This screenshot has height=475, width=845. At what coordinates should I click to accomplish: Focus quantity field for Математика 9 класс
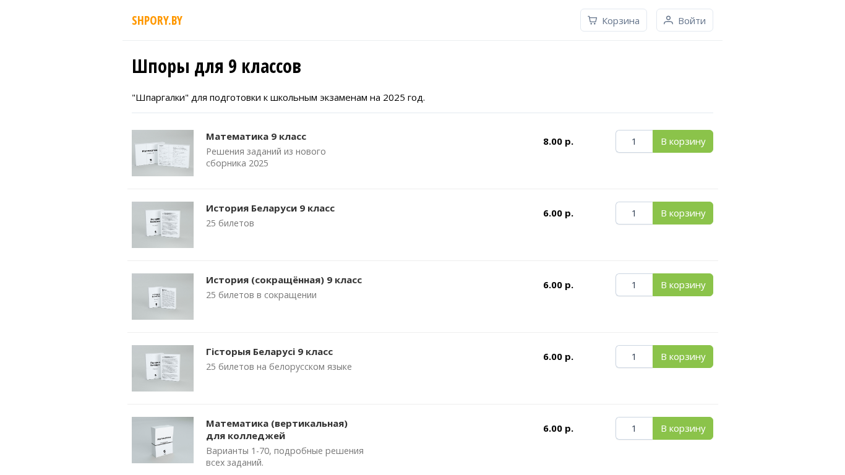[x=634, y=141]
